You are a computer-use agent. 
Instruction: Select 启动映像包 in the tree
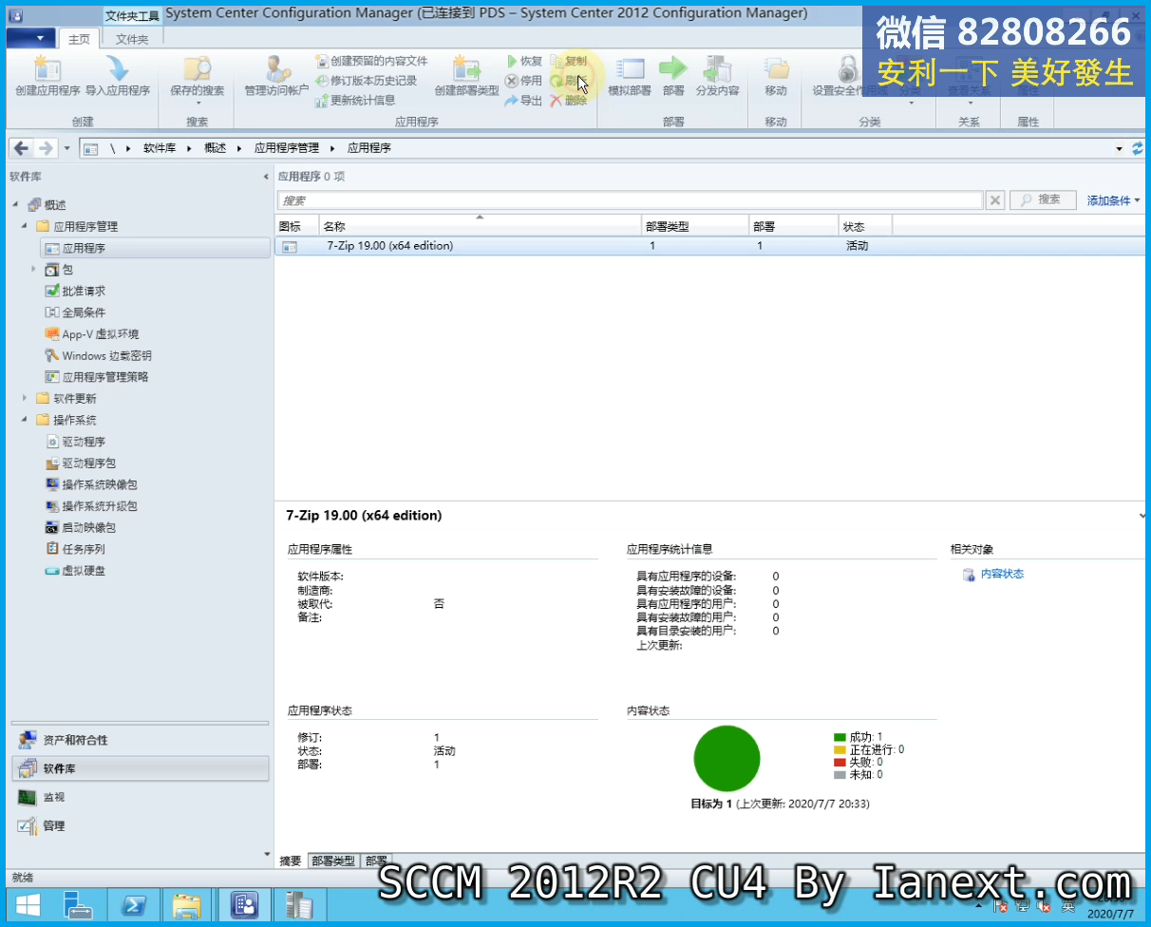point(88,527)
